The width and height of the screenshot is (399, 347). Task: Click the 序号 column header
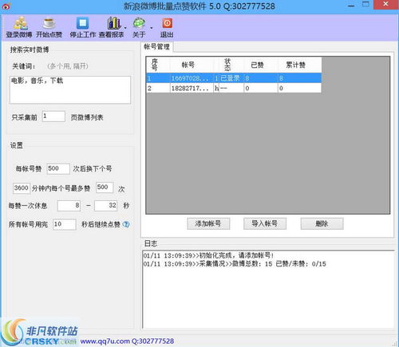click(158, 65)
